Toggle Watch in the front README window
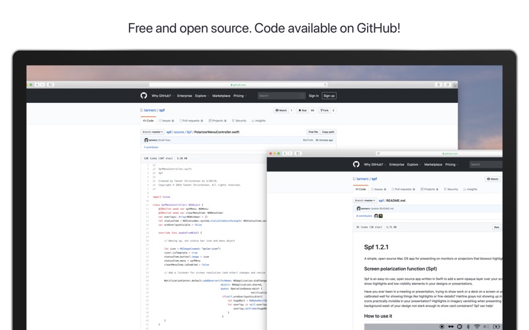 [x=493, y=179]
